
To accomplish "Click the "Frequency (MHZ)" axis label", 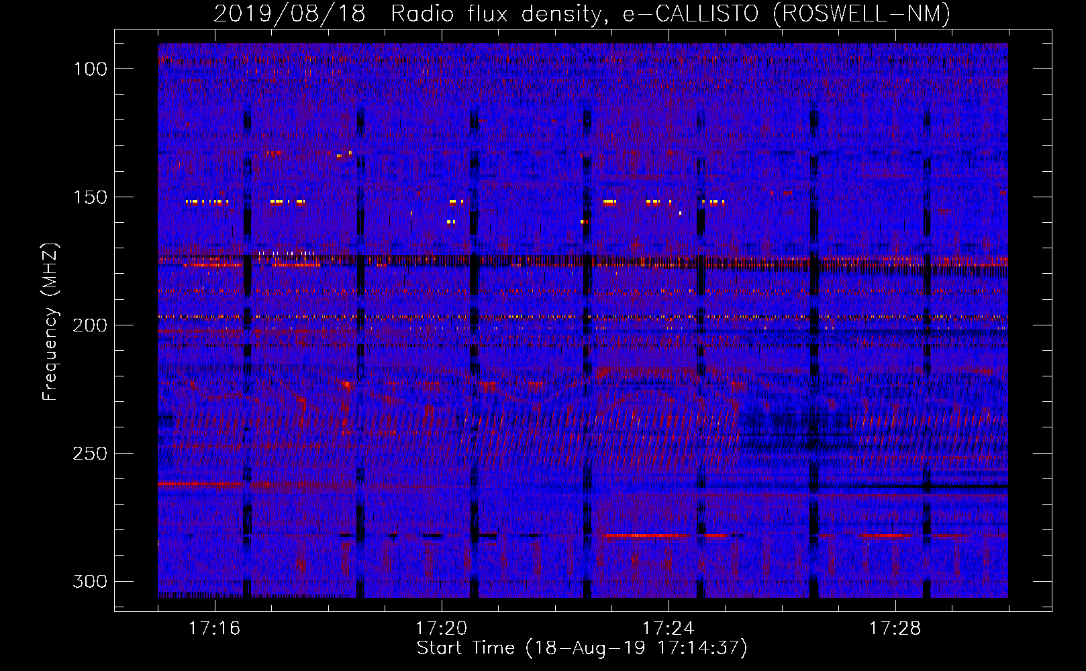I will pos(50,322).
